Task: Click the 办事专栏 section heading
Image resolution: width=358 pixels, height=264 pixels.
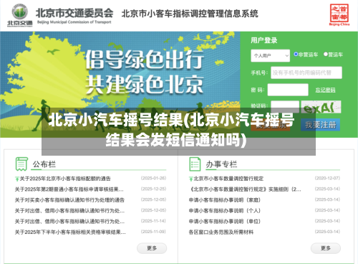Action: click(x=221, y=164)
